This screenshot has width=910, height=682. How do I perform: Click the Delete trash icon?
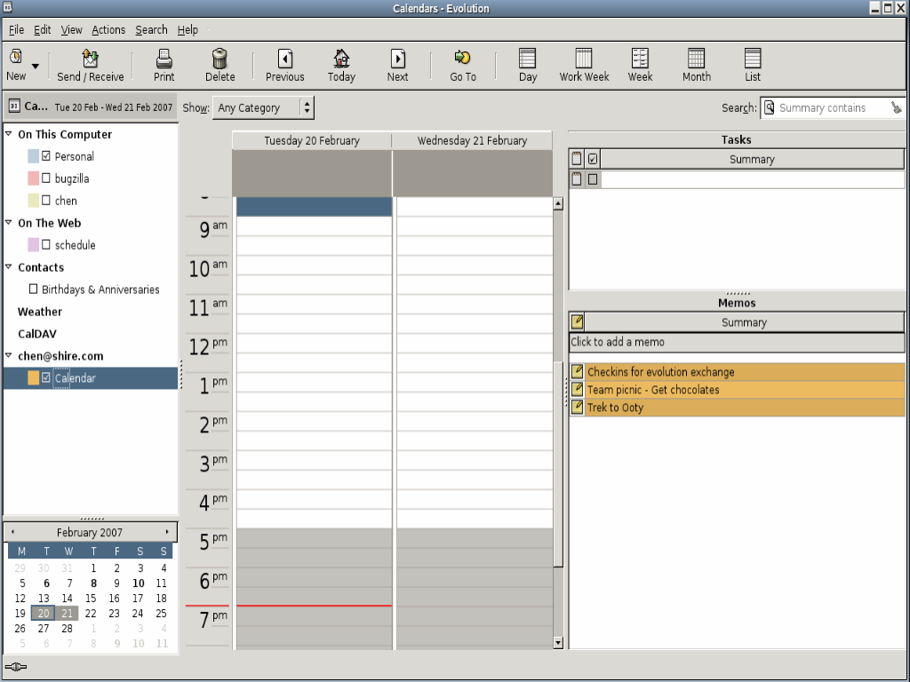pyautogui.click(x=220, y=59)
